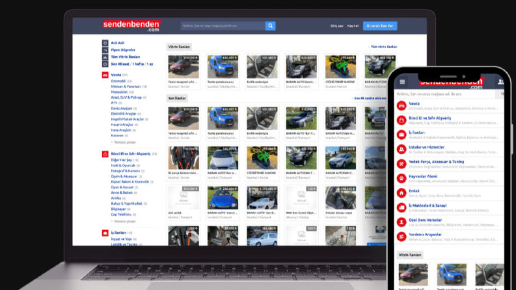Select Fotoğraf & Kamera subcategory
This screenshot has width=516, height=290.
pos(126,171)
